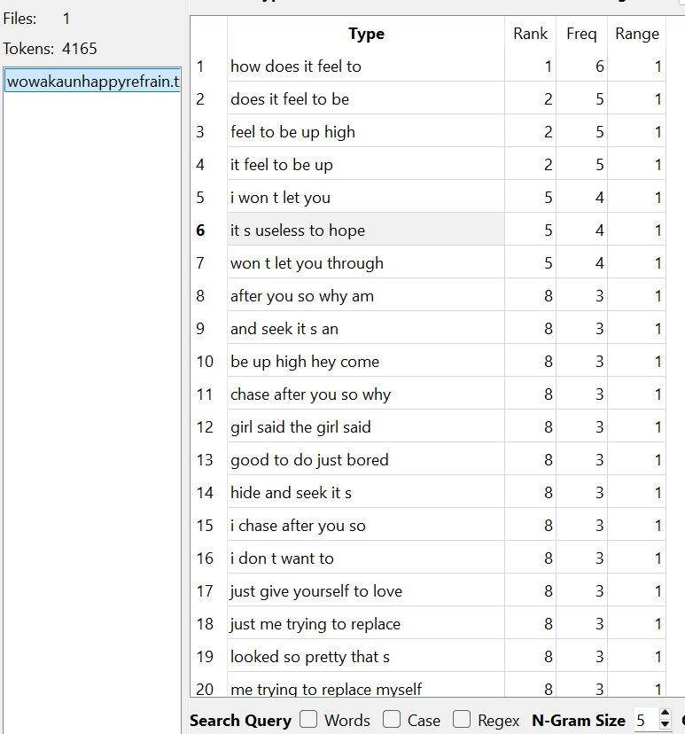The height and width of the screenshot is (734, 685).
Task: Enable the Regex search option
Action: (462, 719)
